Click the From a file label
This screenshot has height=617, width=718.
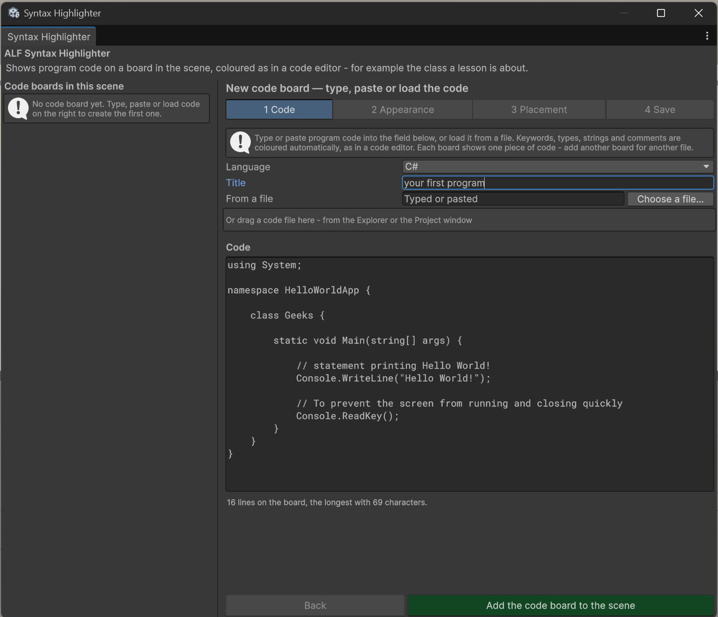[249, 199]
